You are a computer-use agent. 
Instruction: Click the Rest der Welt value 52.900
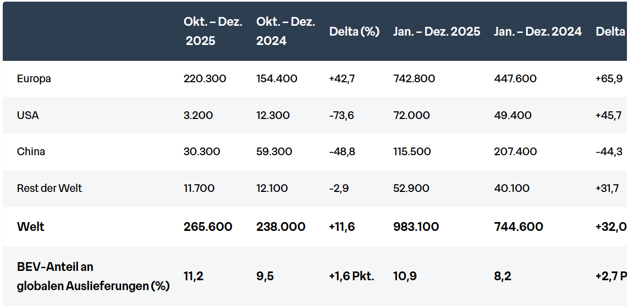click(412, 188)
